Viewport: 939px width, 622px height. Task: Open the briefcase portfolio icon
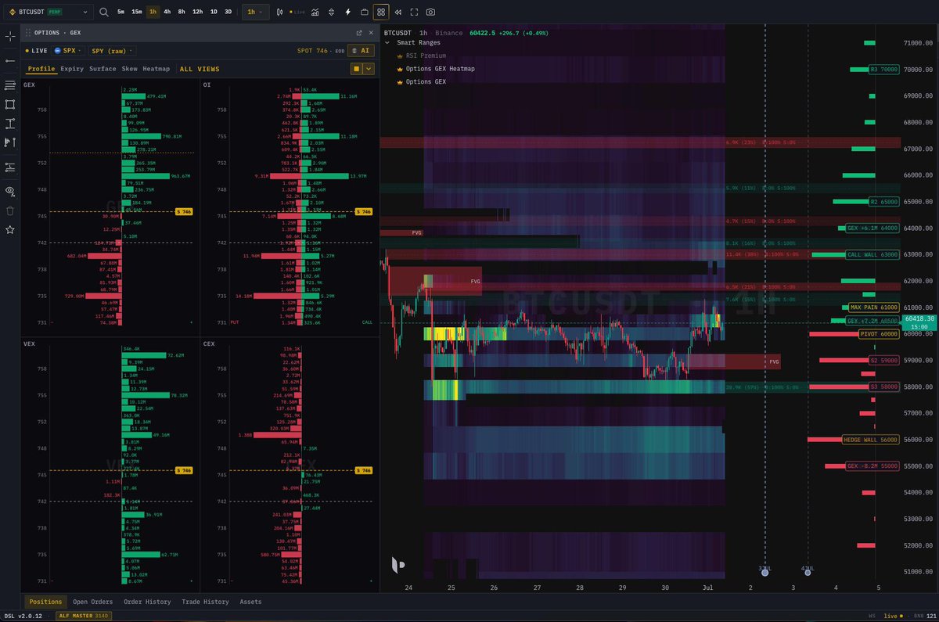point(364,12)
